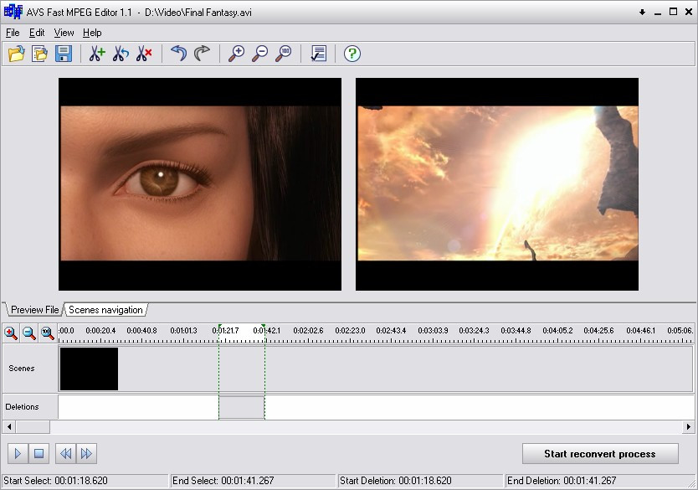Click the blue floppy disk save icon

[63, 54]
